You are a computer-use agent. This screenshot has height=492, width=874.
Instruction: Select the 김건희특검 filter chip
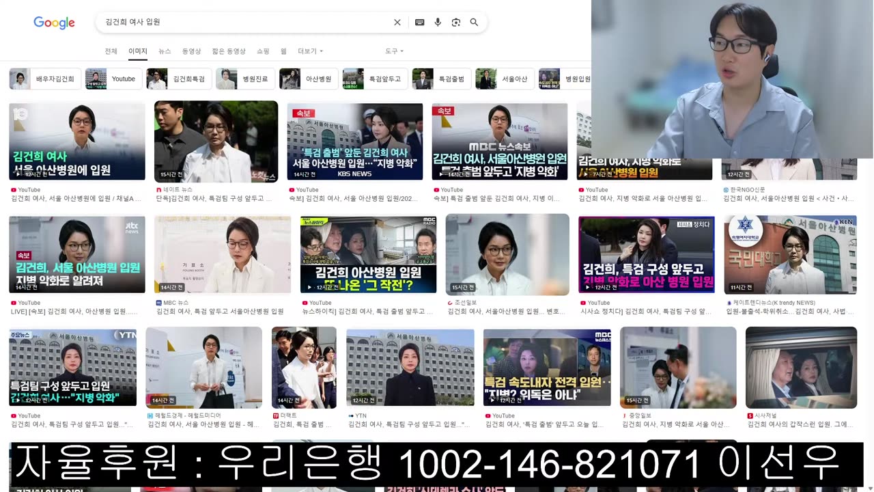click(x=179, y=79)
